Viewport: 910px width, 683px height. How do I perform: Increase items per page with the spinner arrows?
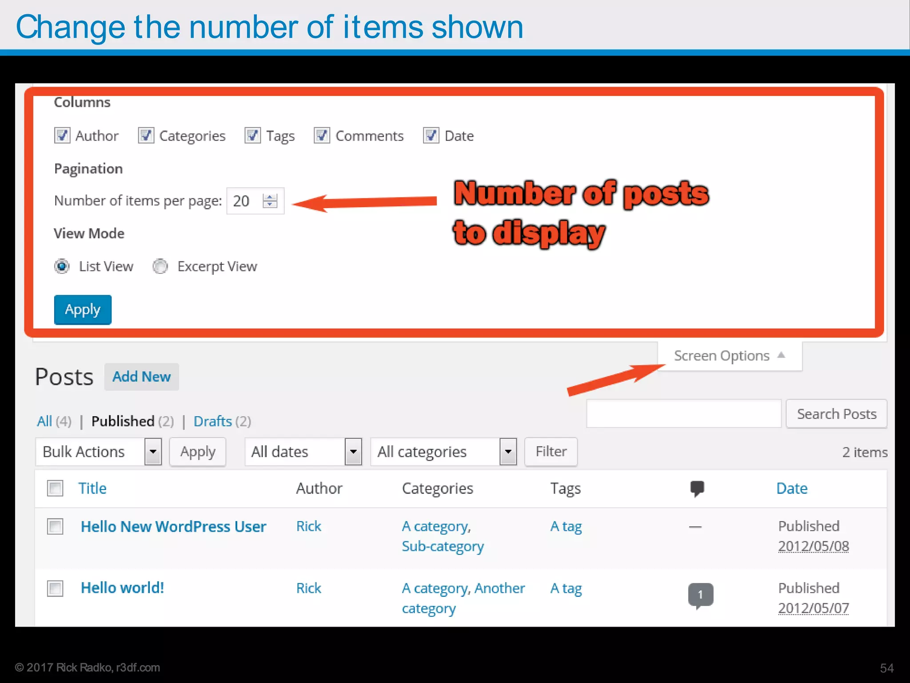[270, 197]
